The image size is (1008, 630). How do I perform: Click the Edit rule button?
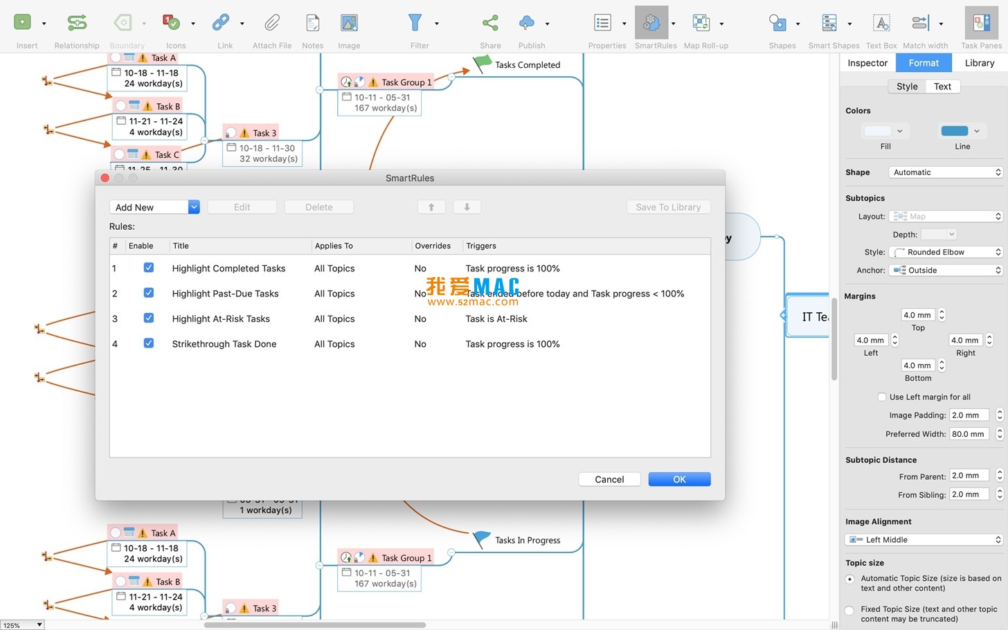tap(242, 207)
